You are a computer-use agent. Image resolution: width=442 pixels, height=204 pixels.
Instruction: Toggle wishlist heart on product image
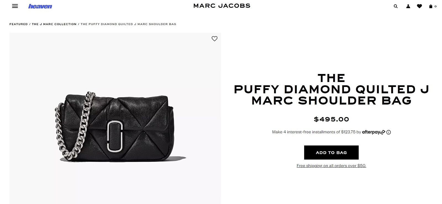click(214, 39)
